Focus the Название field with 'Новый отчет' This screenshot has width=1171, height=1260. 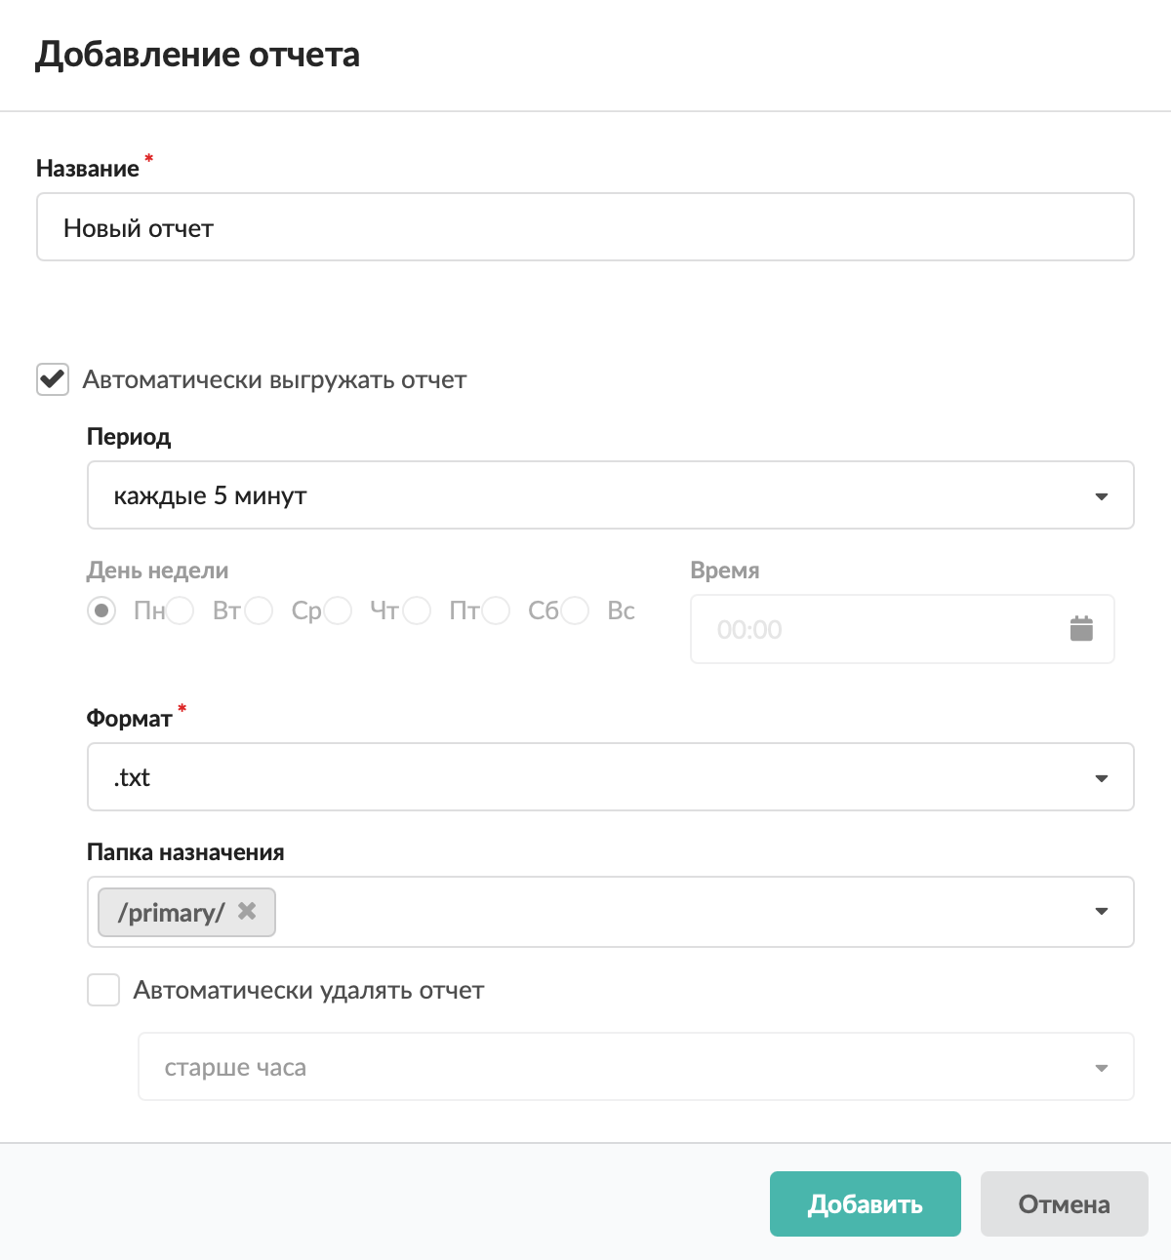[585, 227]
